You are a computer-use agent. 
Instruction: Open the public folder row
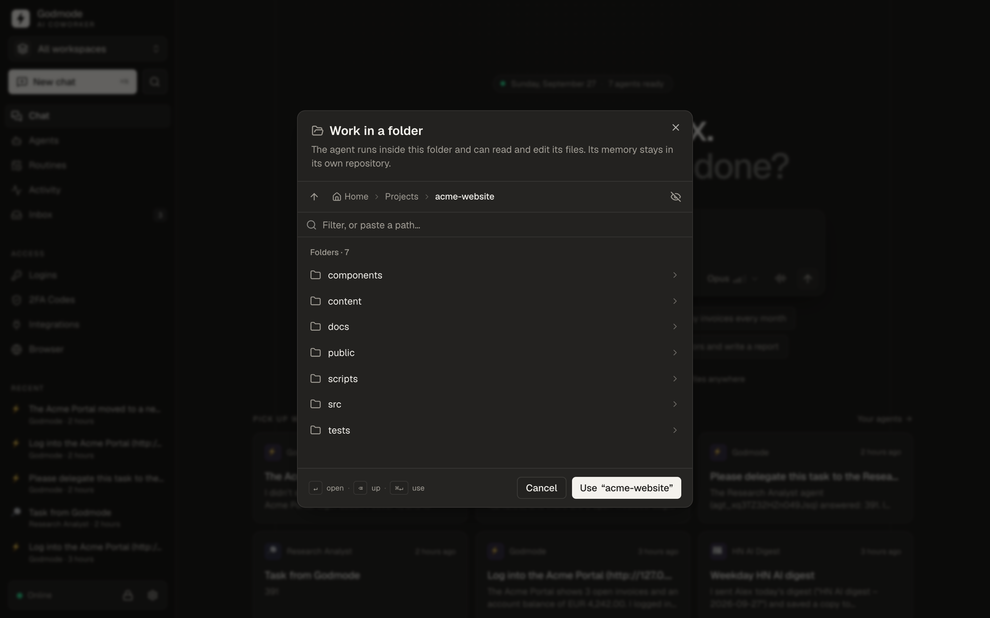pyautogui.click(x=495, y=353)
